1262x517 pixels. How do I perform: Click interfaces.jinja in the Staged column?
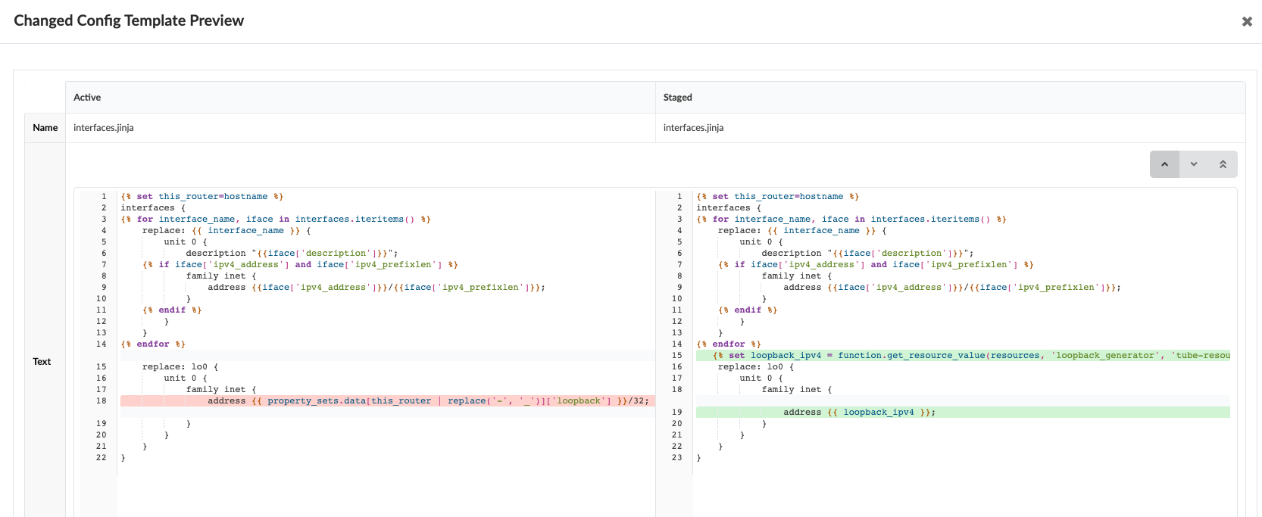click(693, 128)
